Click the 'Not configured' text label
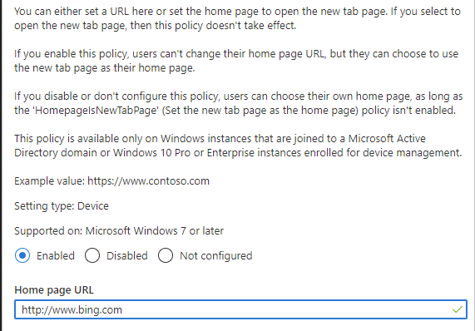Screen dimensions: 475x331 [216, 256]
